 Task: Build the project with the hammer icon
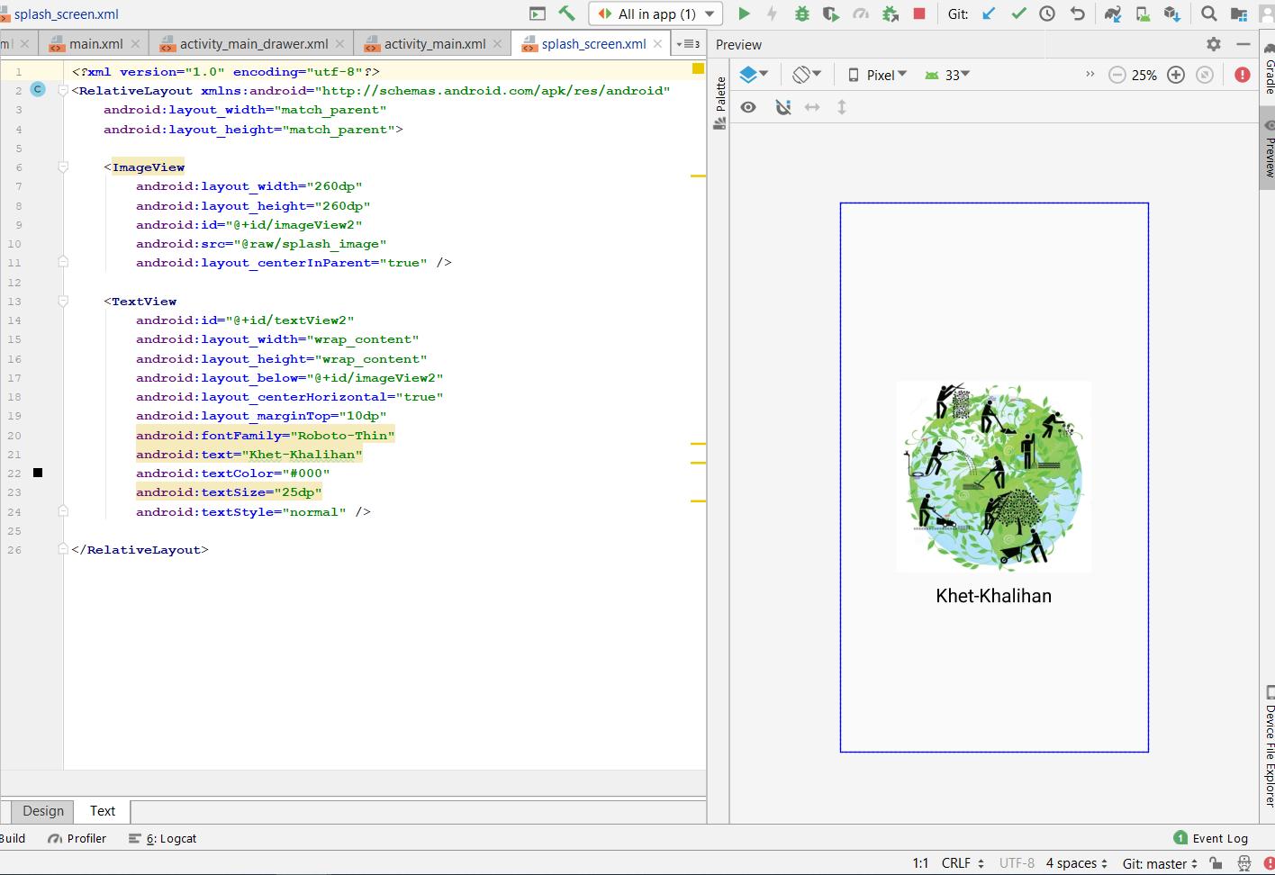pyautogui.click(x=566, y=14)
